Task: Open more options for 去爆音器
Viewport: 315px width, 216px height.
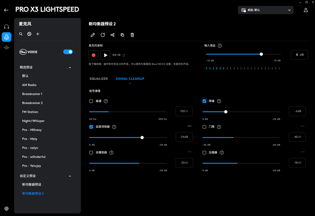Action: pos(189,152)
